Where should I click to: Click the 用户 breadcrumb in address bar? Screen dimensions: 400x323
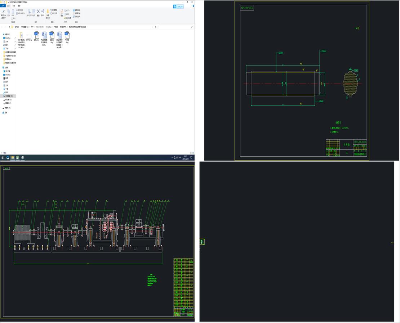[x=32, y=27]
